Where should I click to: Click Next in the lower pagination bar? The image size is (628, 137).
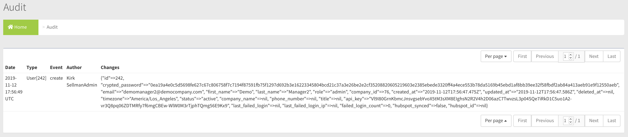(x=594, y=121)
